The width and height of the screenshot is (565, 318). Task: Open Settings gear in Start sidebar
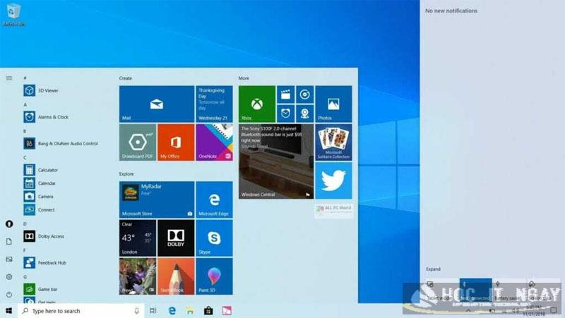[x=9, y=276]
